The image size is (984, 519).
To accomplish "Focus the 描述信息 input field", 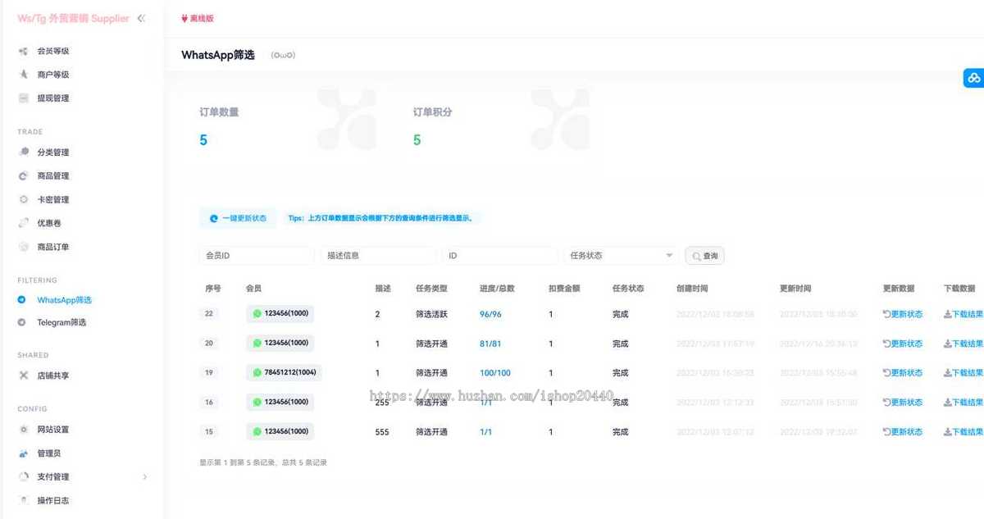I will (378, 256).
